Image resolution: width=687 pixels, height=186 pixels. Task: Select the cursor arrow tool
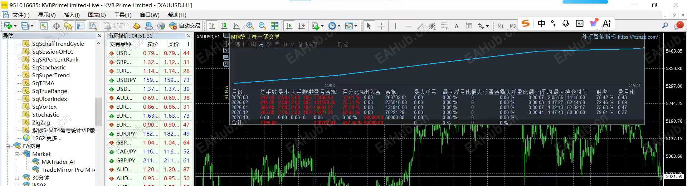[x=369, y=26]
